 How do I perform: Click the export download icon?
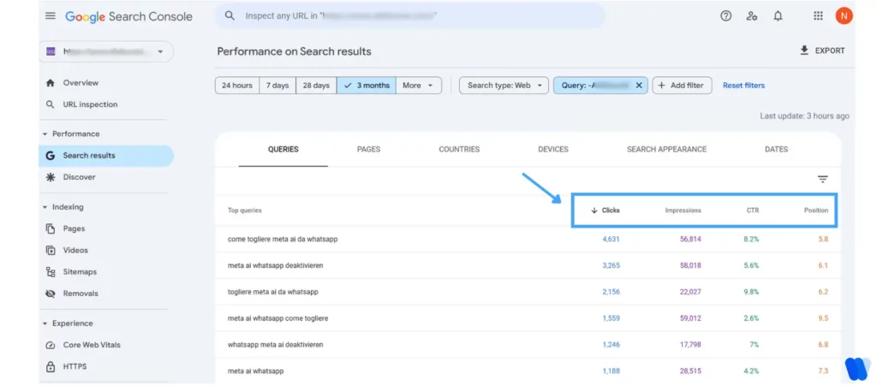coord(805,50)
